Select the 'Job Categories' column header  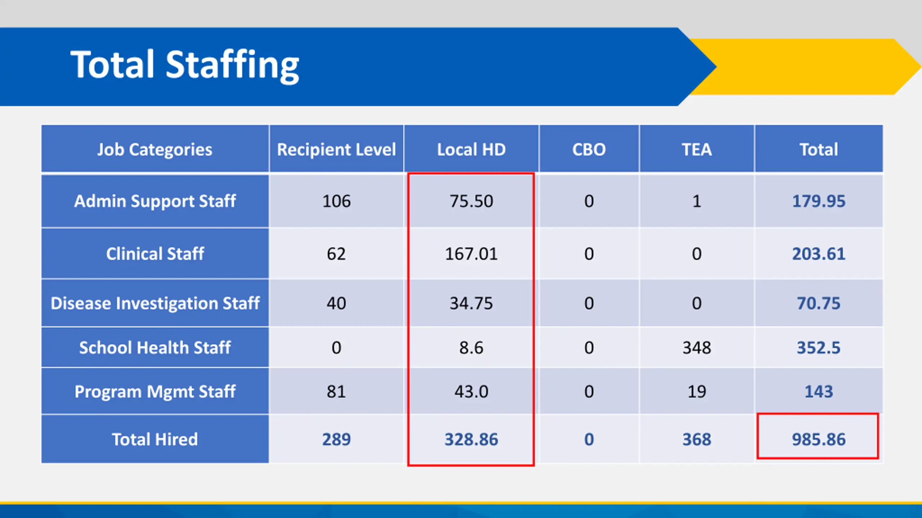point(155,149)
